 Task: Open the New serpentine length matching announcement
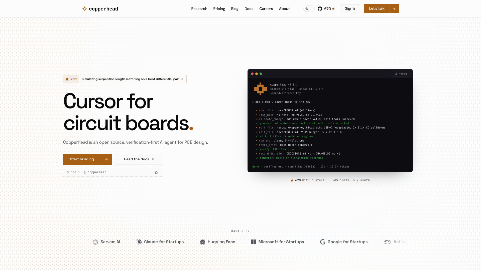pyautogui.click(x=125, y=79)
